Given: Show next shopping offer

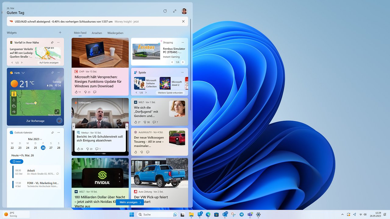Looking at the screenshot, I should point(183,62).
